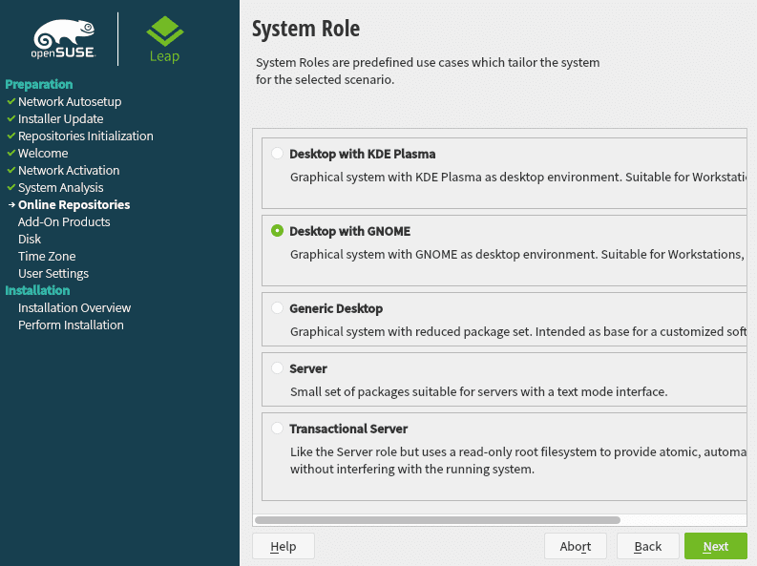Screen dimensions: 757x566
Task: Abort the installation
Action: click(x=576, y=546)
